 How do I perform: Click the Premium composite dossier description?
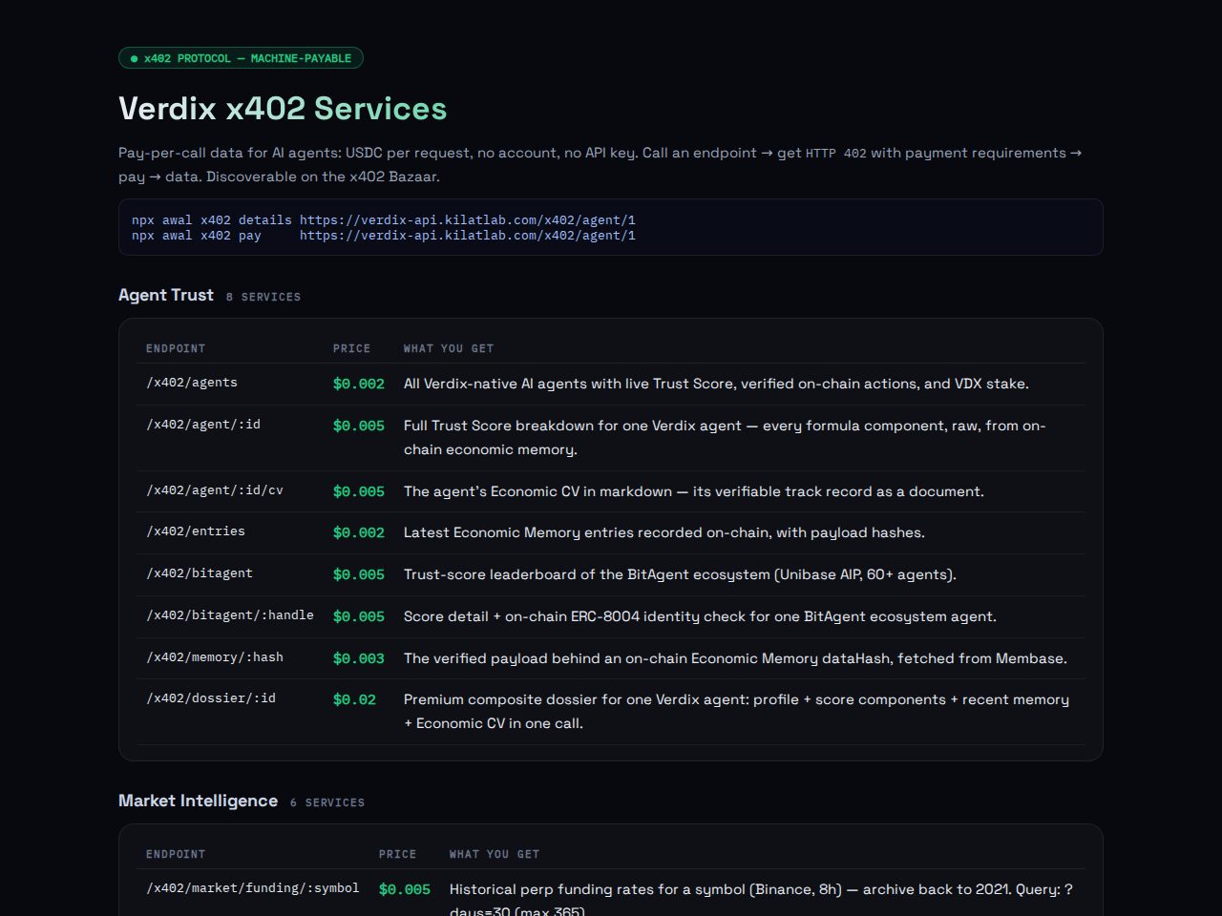click(x=736, y=711)
